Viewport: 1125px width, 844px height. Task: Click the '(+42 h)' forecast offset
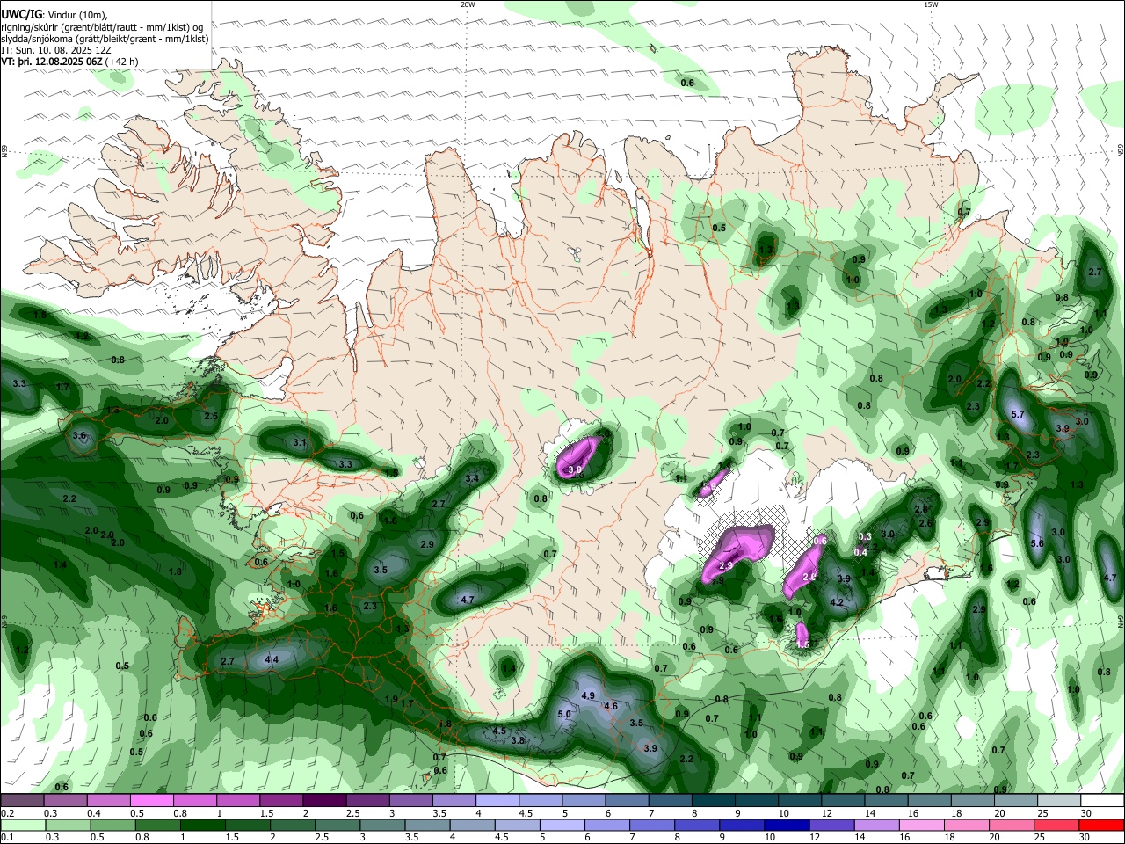tap(121, 62)
